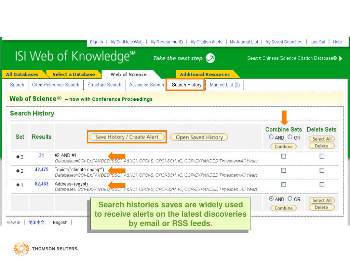
Task: Click the lower Delete button
Action: click(x=322, y=207)
